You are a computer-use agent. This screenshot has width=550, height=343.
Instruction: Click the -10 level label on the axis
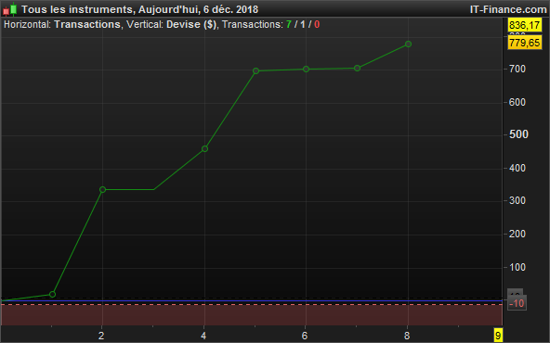tap(517, 303)
